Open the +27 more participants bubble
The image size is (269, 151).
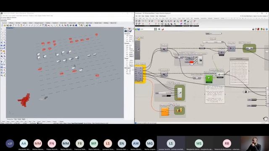pyautogui.click(x=10, y=143)
